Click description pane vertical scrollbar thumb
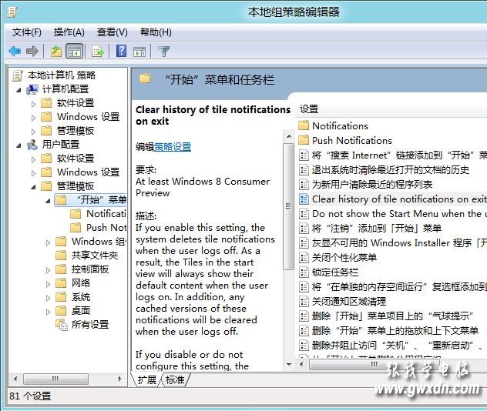487x411 pixels. pos(289,206)
